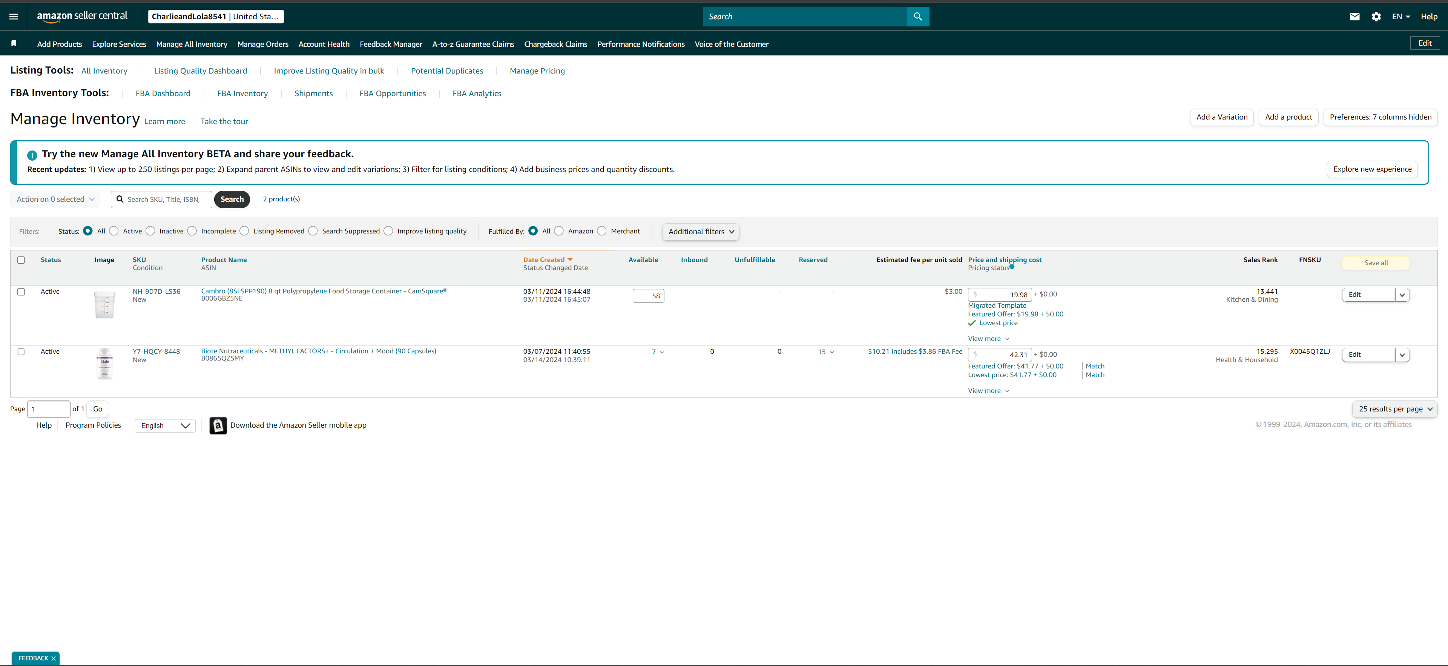Open Action on 0 selected dropdown

click(x=55, y=199)
